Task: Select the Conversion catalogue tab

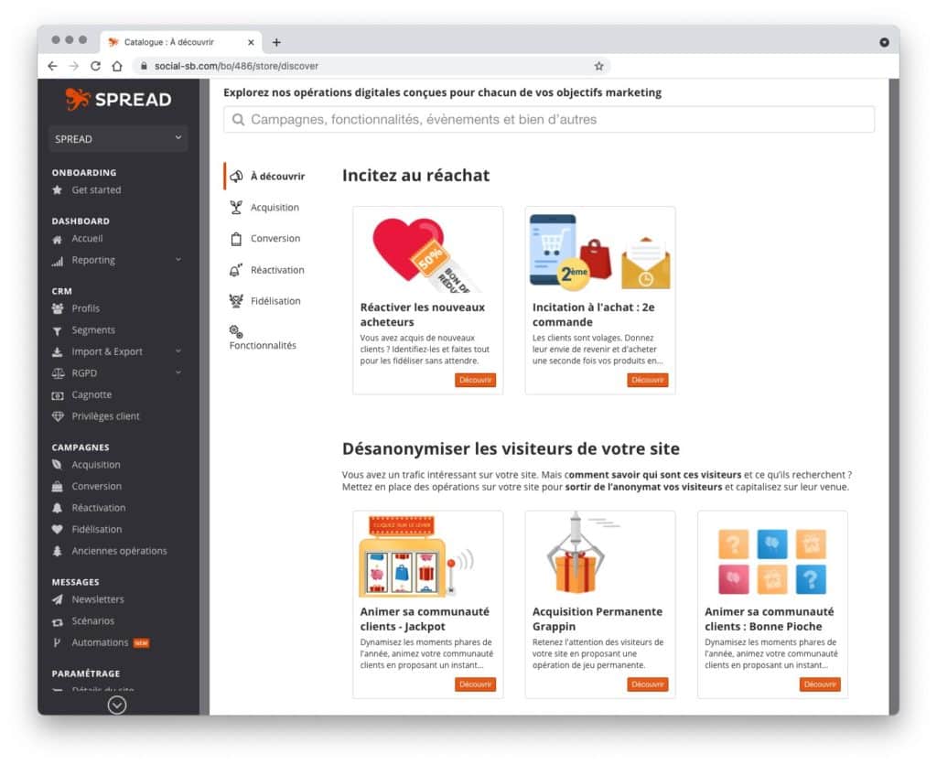Action: 265,239
